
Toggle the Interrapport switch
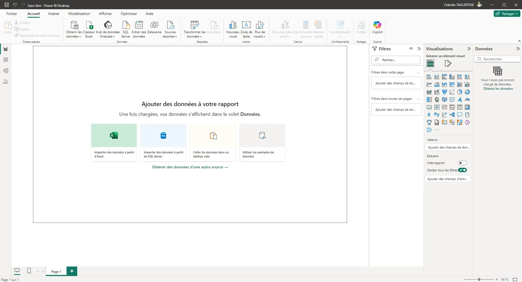pos(462,163)
